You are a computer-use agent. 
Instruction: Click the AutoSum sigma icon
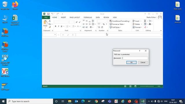[x=145, y=21]
